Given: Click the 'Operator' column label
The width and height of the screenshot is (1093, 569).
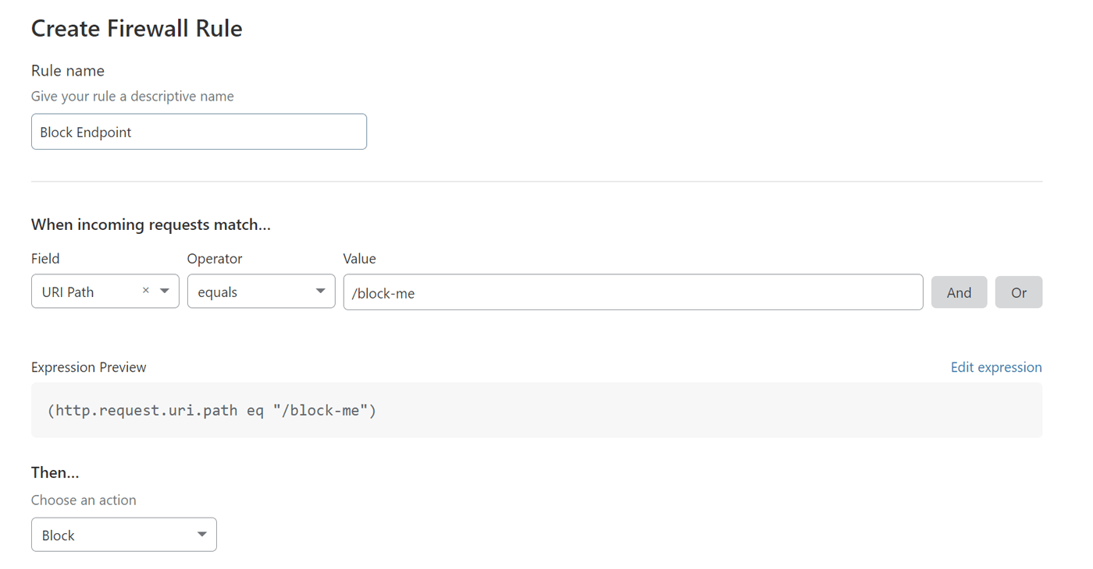Looking at the screenshot, I should (215, 259).
